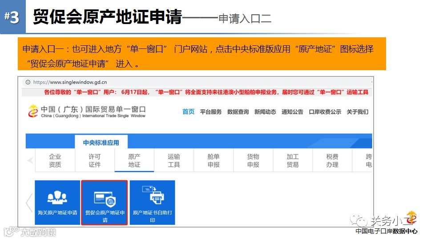427x240 pixels.
Task: Open 数据查询 in the top navigation
Action: [238, 112]
